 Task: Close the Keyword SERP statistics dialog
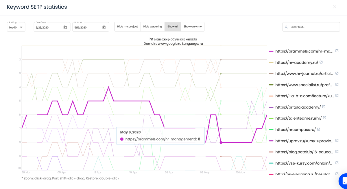pyautogui.click(x=335, y=7)
